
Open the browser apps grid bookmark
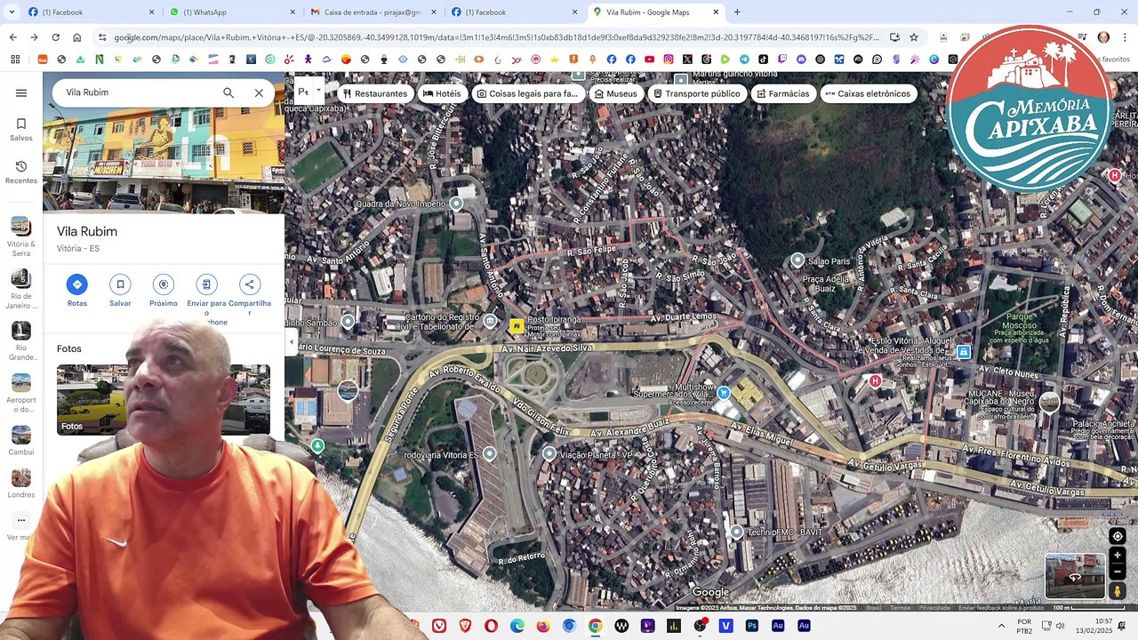(x=14, y=60)
